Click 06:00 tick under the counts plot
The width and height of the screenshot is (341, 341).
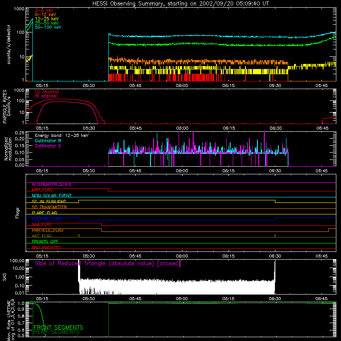pyautogui.click(x=182, y=86)
